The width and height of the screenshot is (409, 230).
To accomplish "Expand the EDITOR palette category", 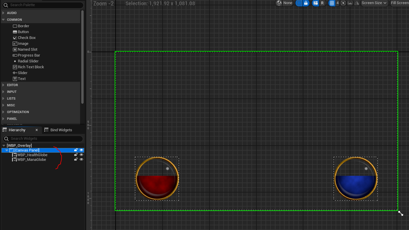I will 3,85.
